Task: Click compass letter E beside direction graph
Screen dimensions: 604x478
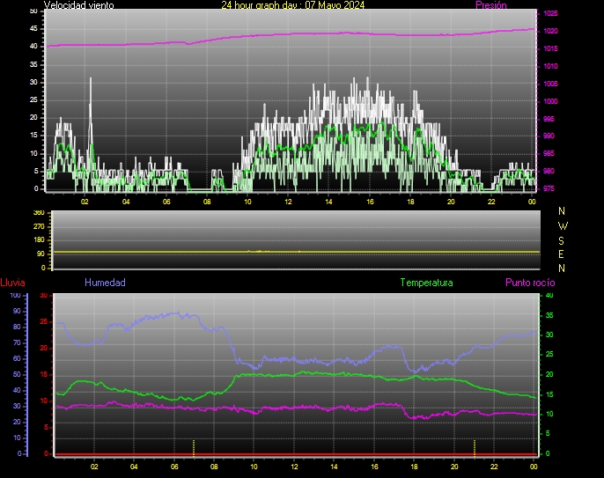Action: point(561,254)
